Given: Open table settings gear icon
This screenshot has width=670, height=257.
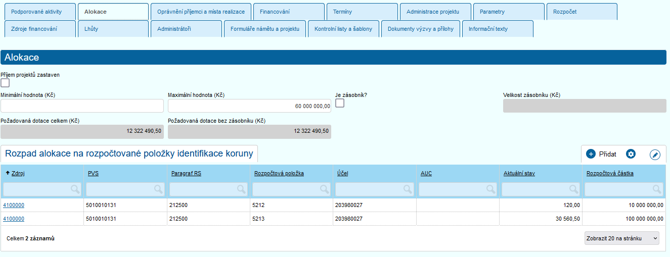Looking at the screenshot, I should tap(631, 154).
